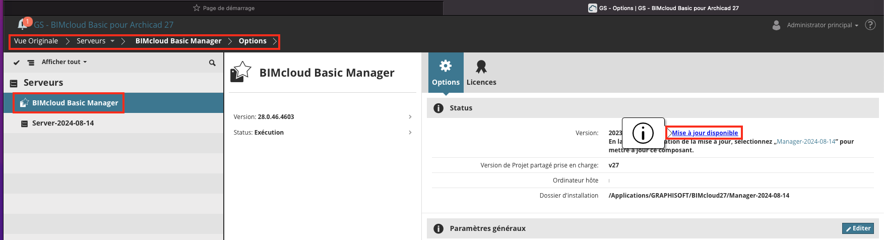Screen dimensions: 884x240
Task: Open the notification bell with badge
Action: point(24,24)
